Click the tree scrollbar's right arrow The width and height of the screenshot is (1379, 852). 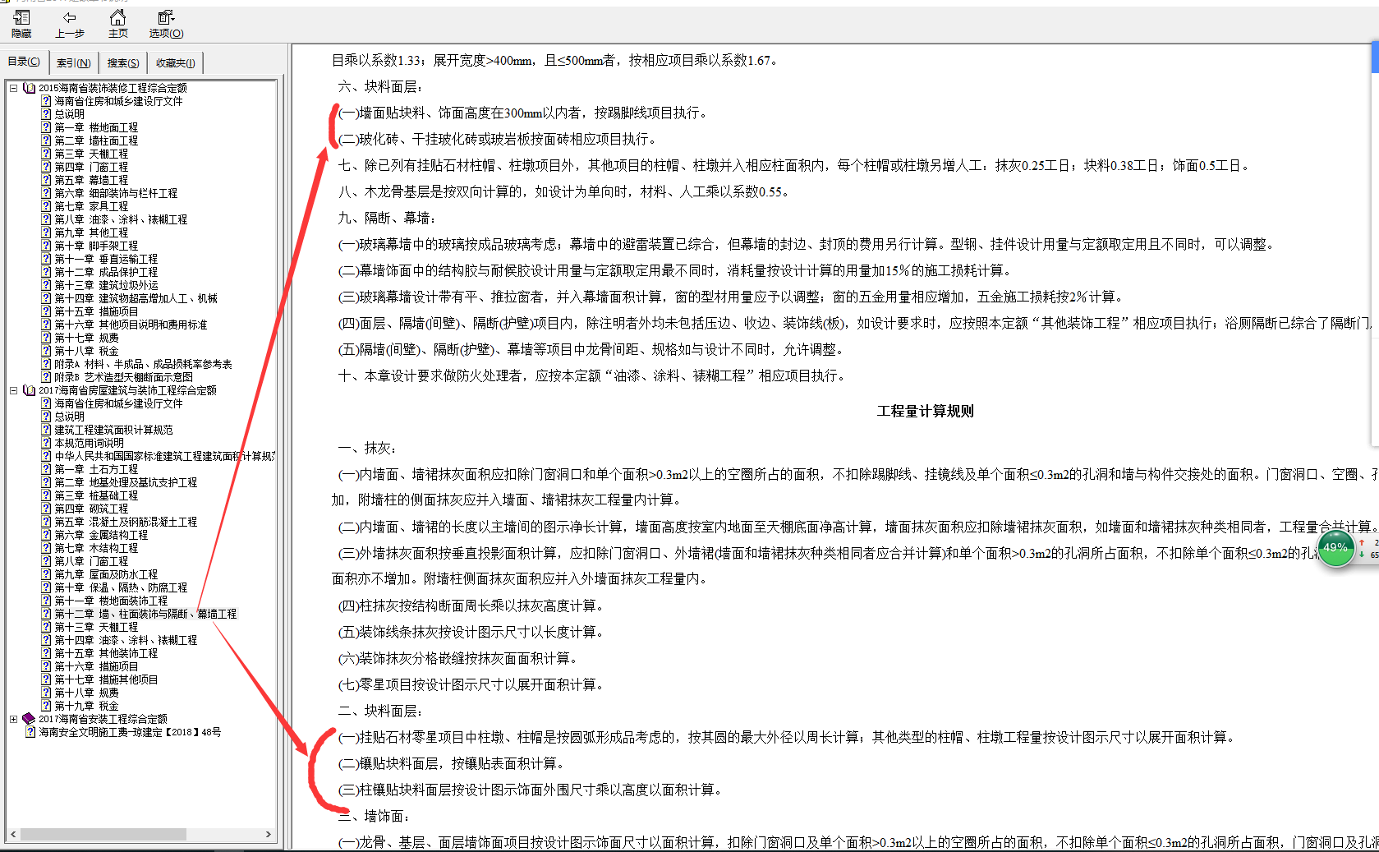269,834
